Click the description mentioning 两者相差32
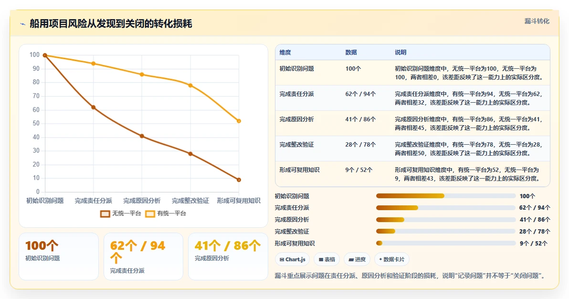Image resolution: width=569 pixels, height=299 pixels. click(469, 98)
